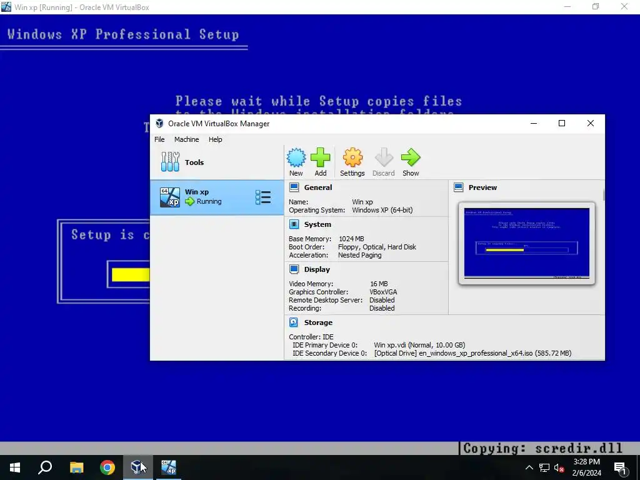640x480 pixels.
Task: Click the '1024 MB' base memory value
Action: (351, 239)
